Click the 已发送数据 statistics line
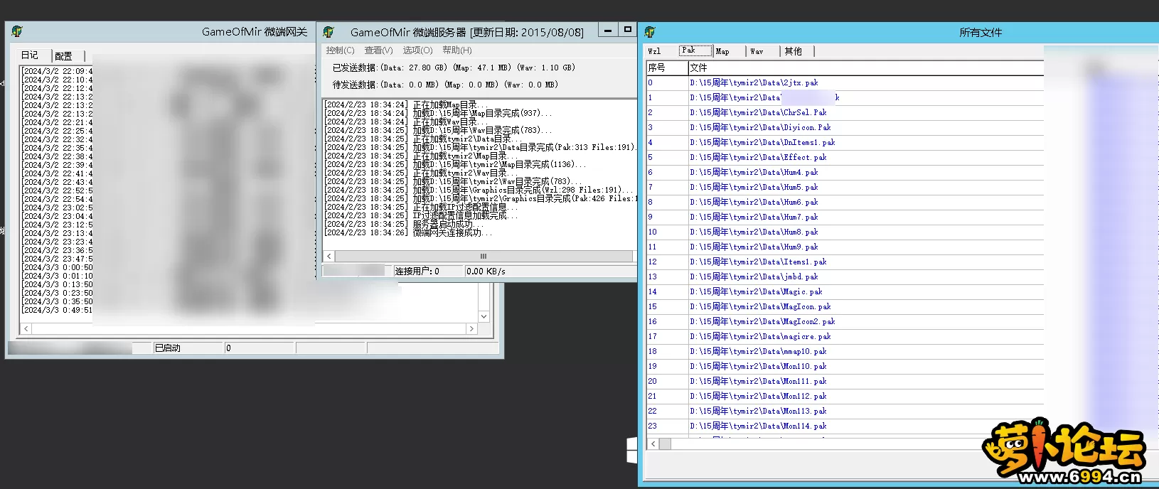This screenshot has width=1159, height=489. [x=454, y=68]
